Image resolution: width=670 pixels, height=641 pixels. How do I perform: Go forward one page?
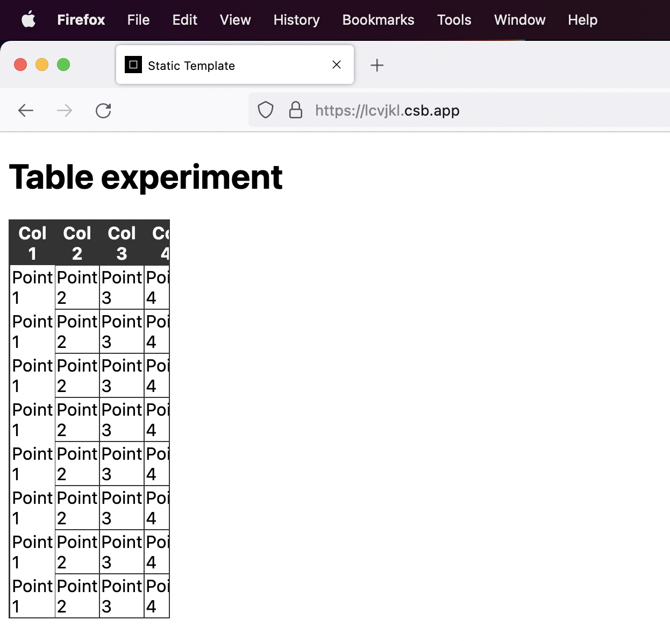coord(65,111)
